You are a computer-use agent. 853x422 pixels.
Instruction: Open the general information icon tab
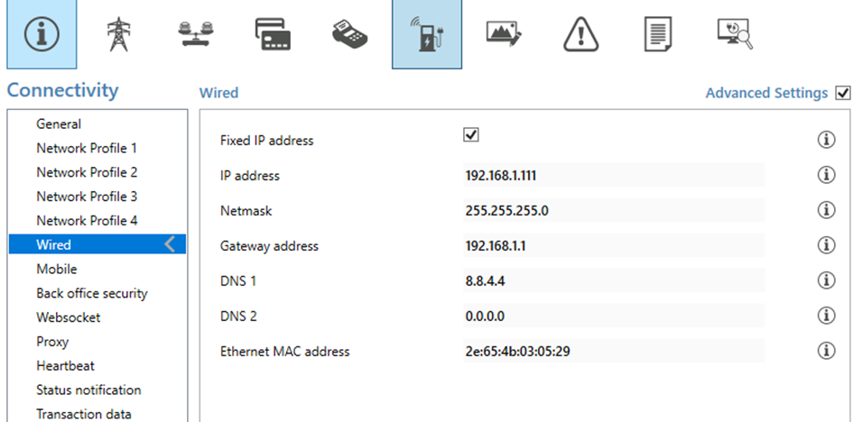point(42,33)
